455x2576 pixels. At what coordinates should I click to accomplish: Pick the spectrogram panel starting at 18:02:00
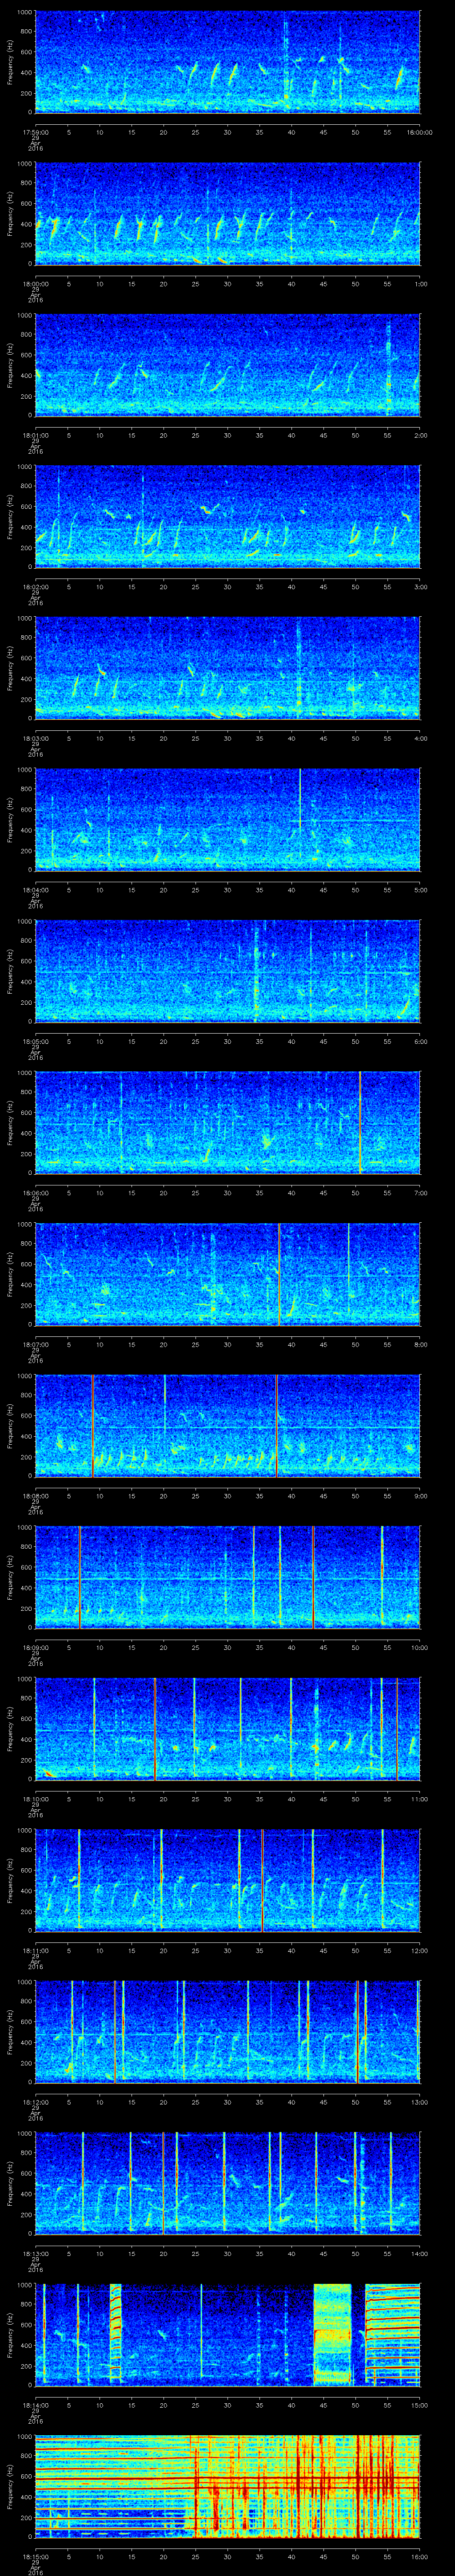pyautogui.click(x=228, y=516)
